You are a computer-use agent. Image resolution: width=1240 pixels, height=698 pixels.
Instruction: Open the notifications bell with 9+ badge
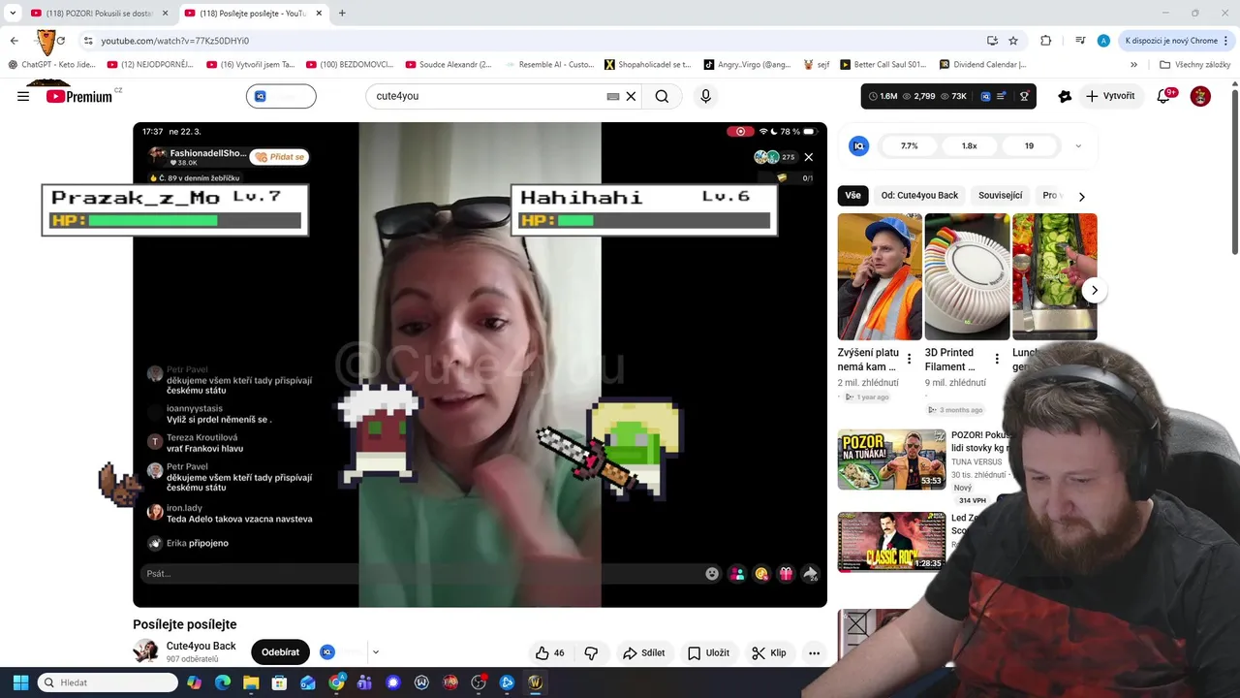pos(1164,96)
